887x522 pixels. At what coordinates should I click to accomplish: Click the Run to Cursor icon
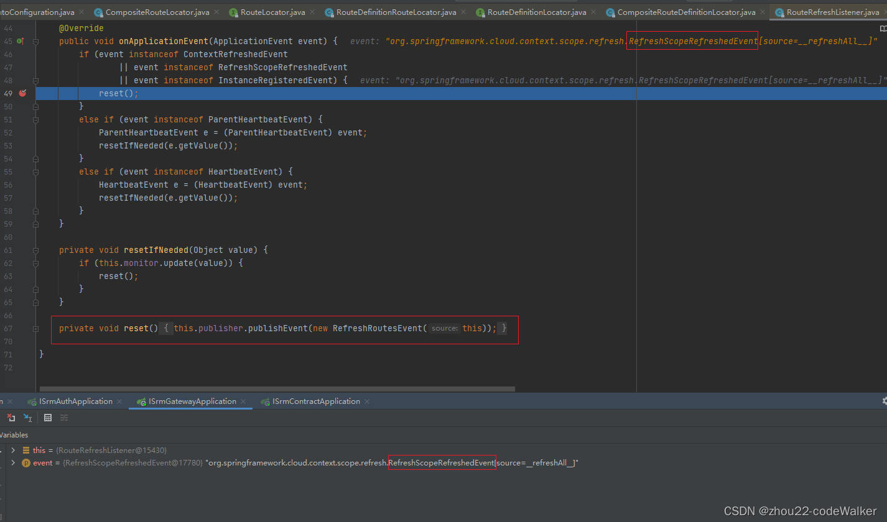[27, 418]
